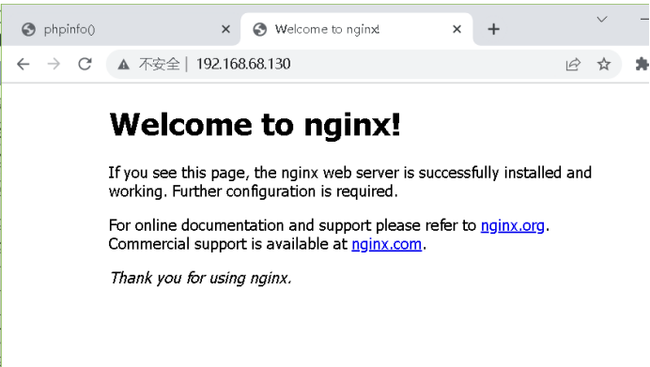Select the Welcome to nginx! tab
This screenshot has height=367, width=650.
pyautogui.click(x=357, y=29)
